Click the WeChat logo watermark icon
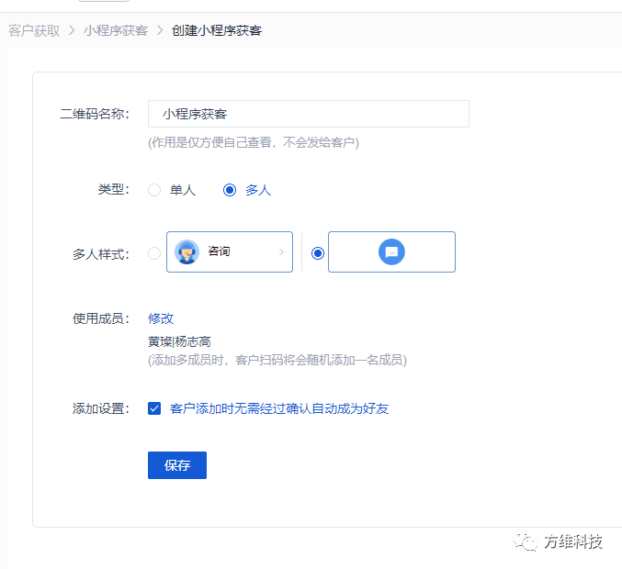The image size is (622, 569). (526, 541)
